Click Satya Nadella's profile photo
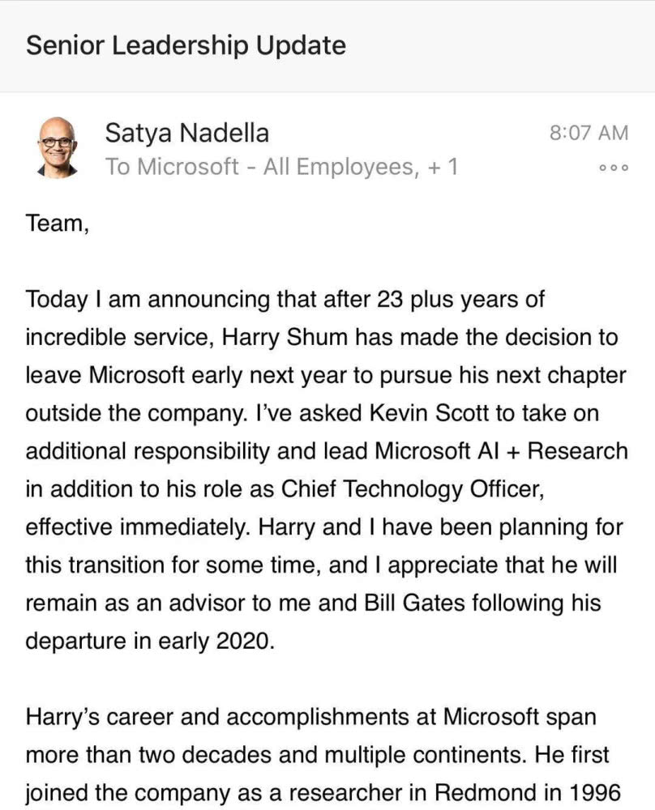The width and height of the screenshot is (655, 810). tap(57, 147)
